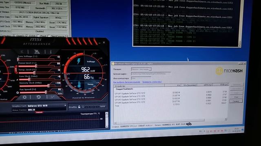Select Afterburner profile slot 1
261x146 pixels.
pyautogui.click(x=83, y=107)
